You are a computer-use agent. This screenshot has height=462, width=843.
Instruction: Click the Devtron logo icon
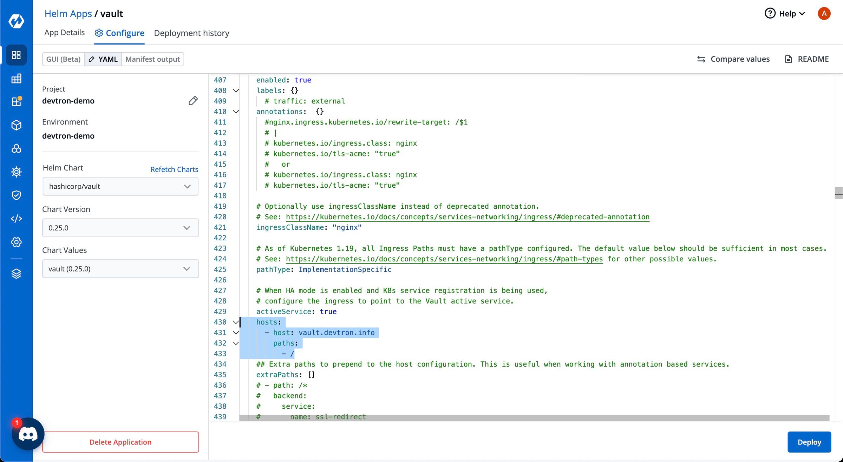pos(16,21)
